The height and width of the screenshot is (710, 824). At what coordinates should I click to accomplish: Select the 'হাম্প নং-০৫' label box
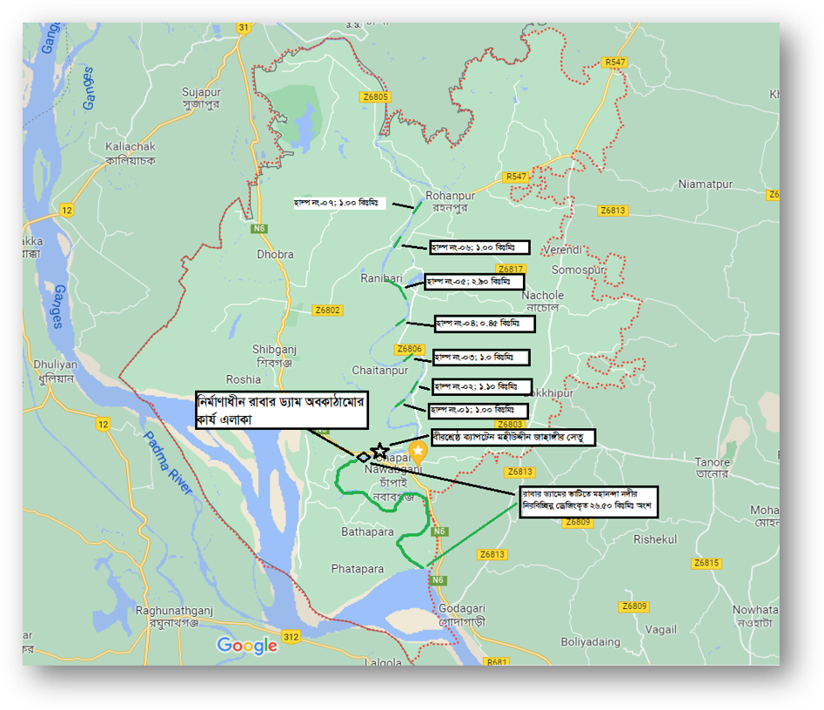[474, 282]
